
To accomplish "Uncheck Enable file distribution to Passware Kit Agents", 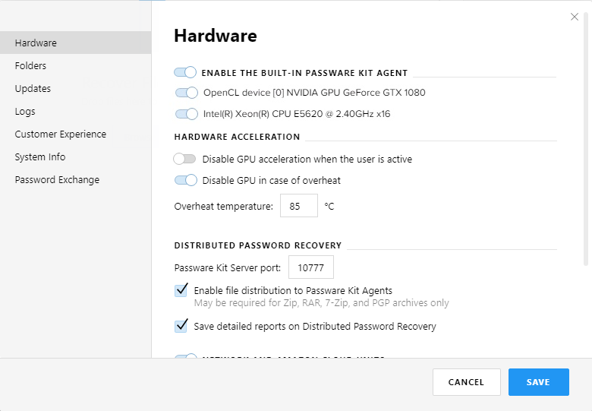I will 181,290.
